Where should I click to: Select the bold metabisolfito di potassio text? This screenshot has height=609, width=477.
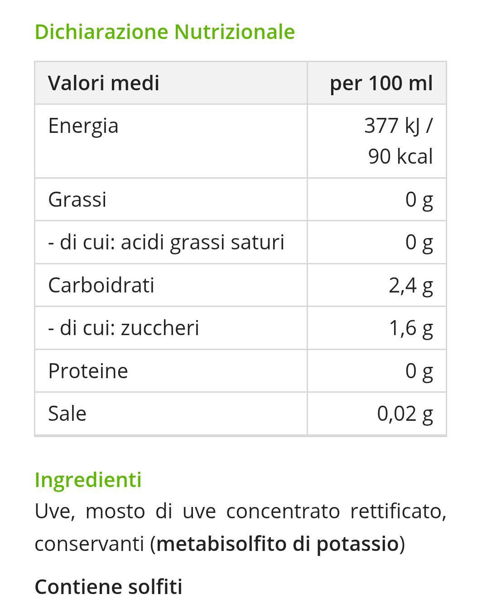click(x=277, y=544)
